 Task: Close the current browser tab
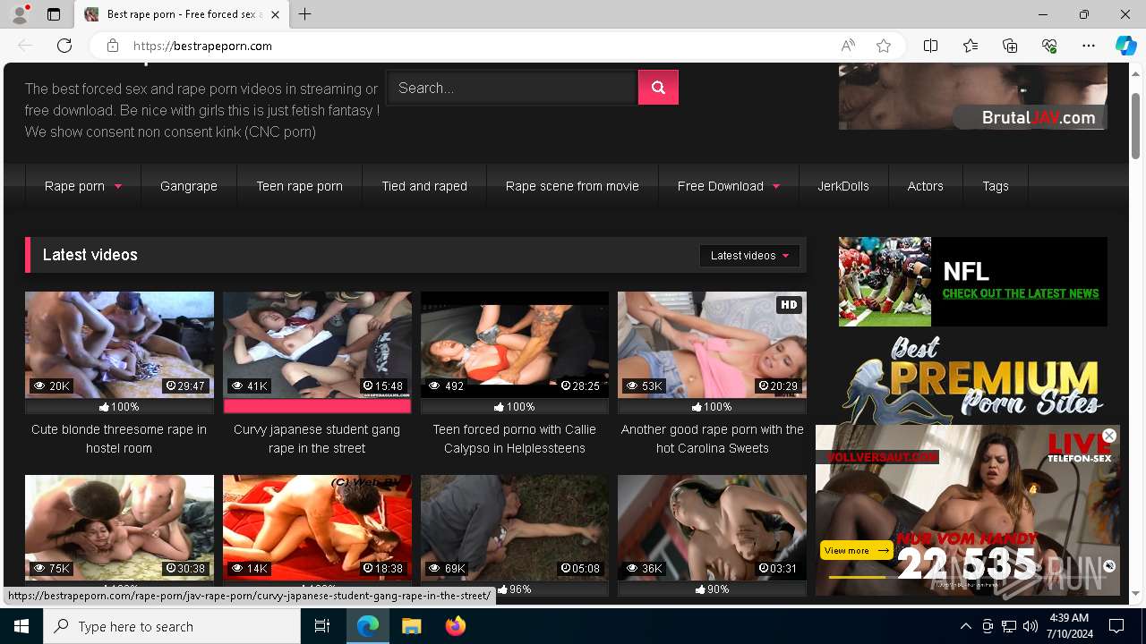(275, 14)
